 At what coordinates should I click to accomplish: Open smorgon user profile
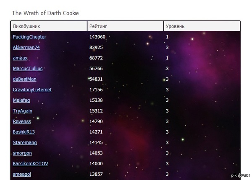pyautogui.click(x=22, y=153)
